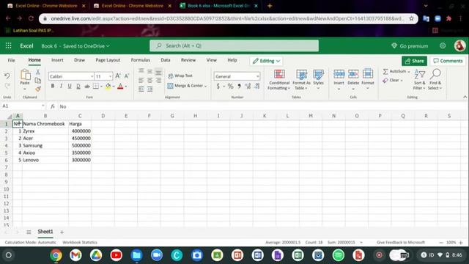
Task: Open Sort & Filter
Action: tap(419, 80)
